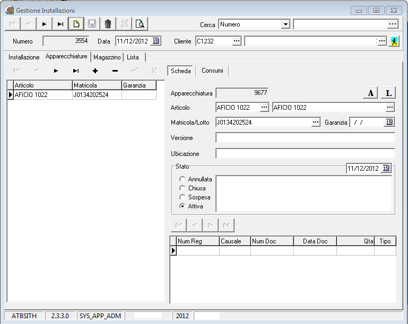
Task: Go to previous equipment in Apparecchiature toolbar
Action: click(37, 71)
